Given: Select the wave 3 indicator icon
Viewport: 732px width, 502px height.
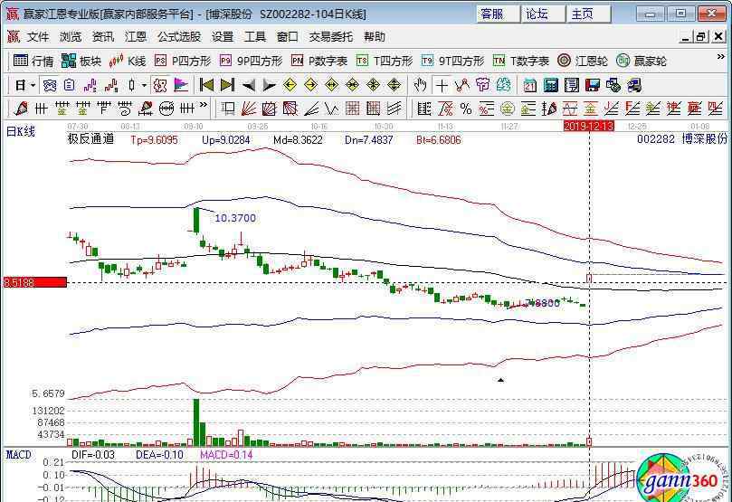Looking at the screenshot, I should pyautogui.click(x=90, y=85).
